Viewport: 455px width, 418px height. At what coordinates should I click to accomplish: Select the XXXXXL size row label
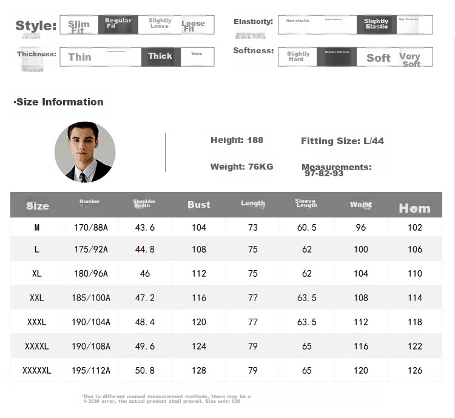tap(37, 371)
